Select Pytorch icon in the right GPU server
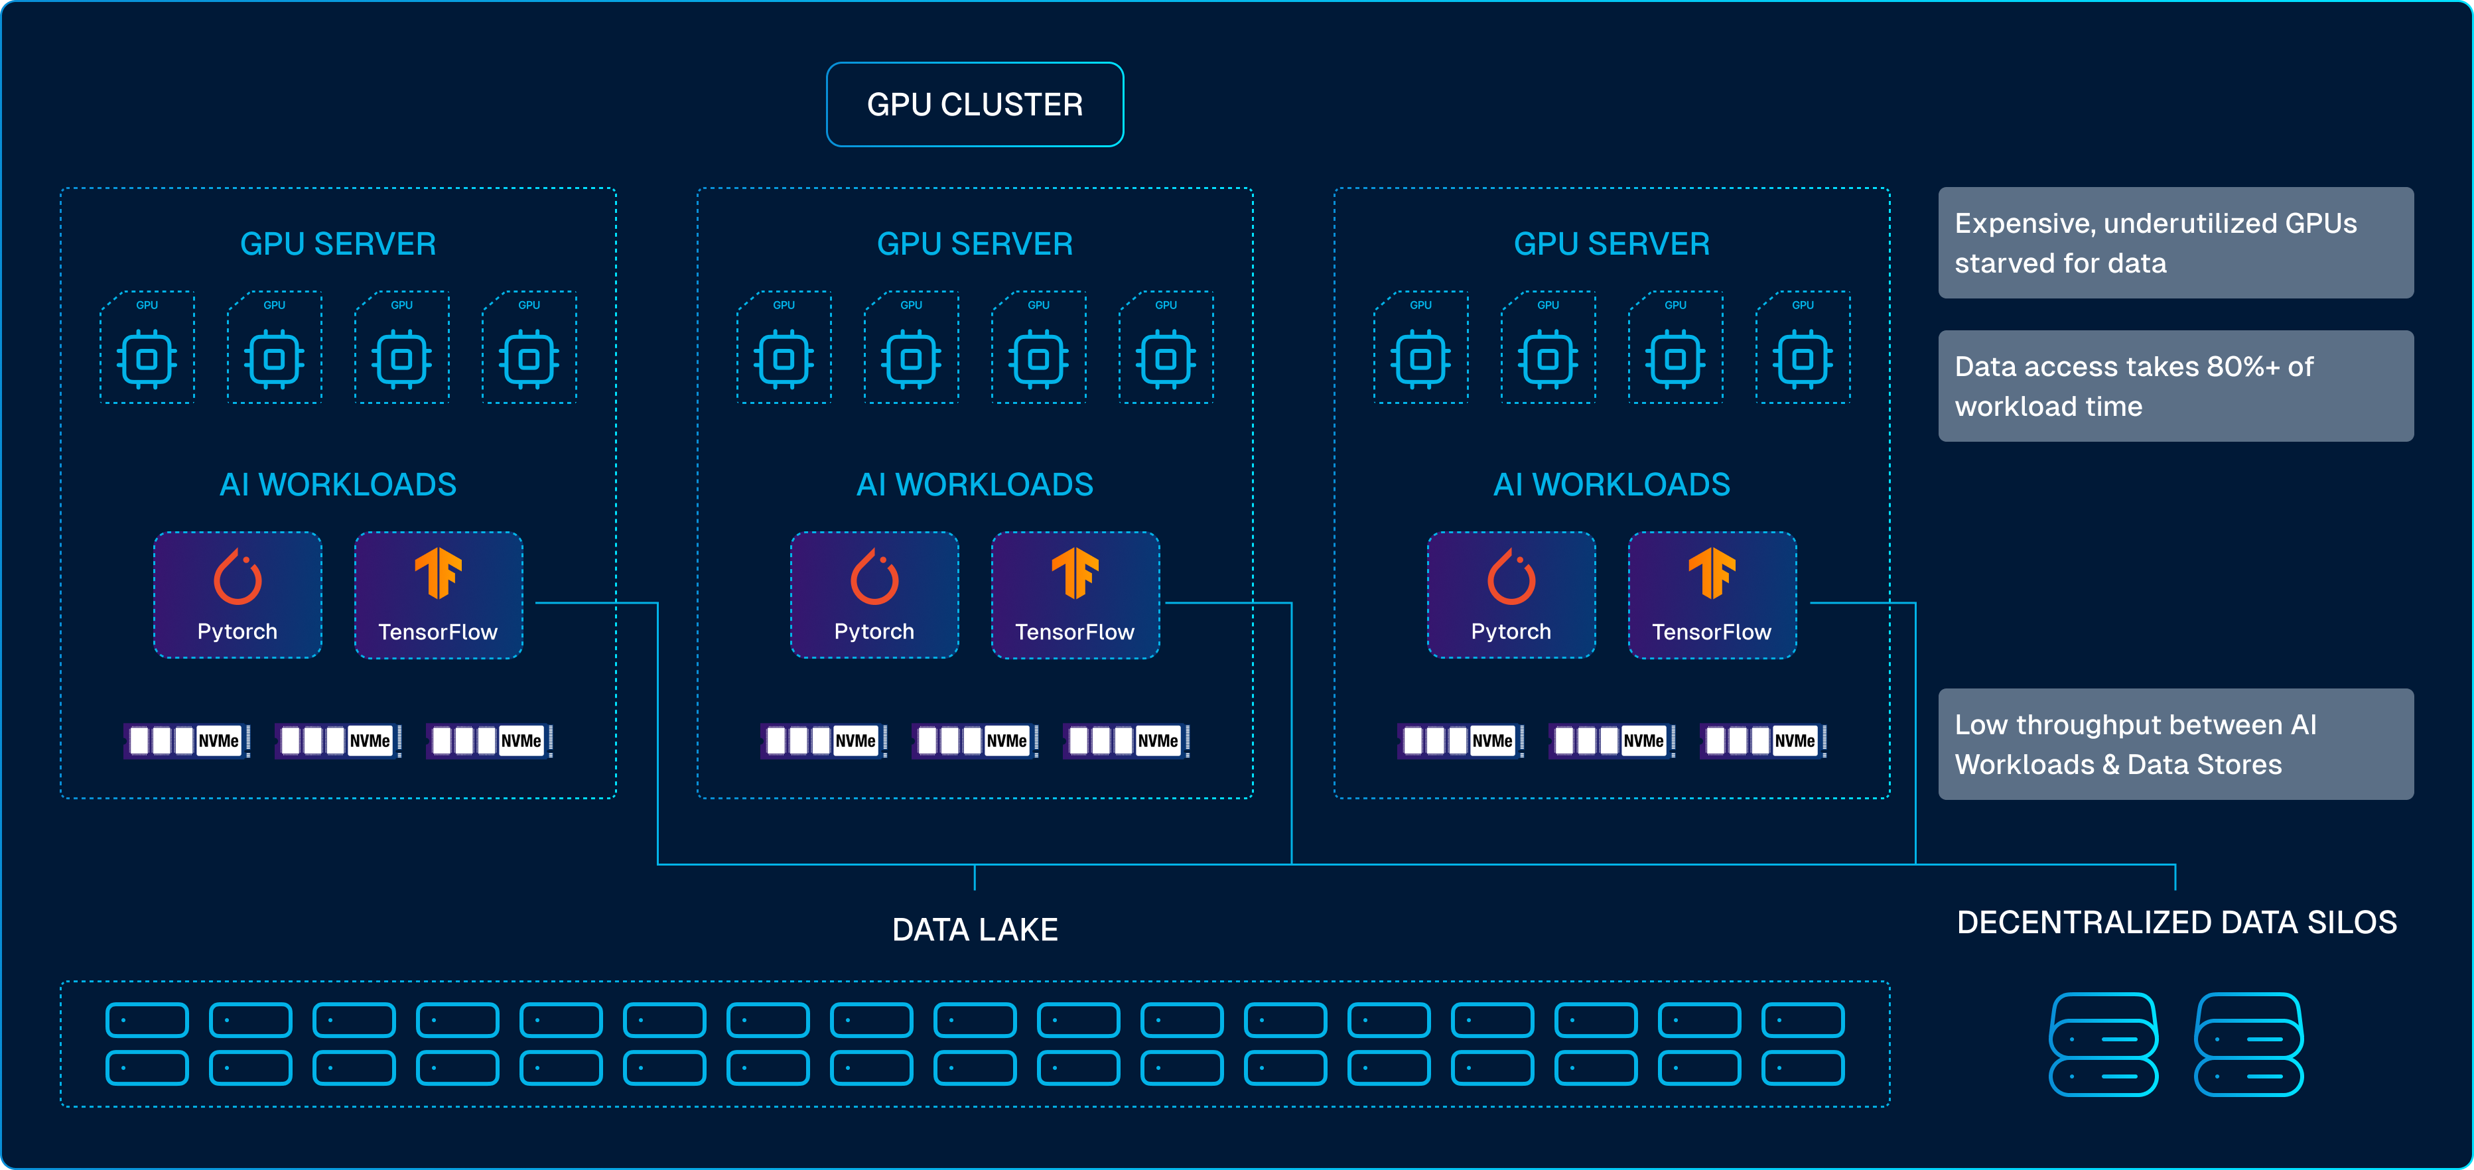 point(1511,595)
